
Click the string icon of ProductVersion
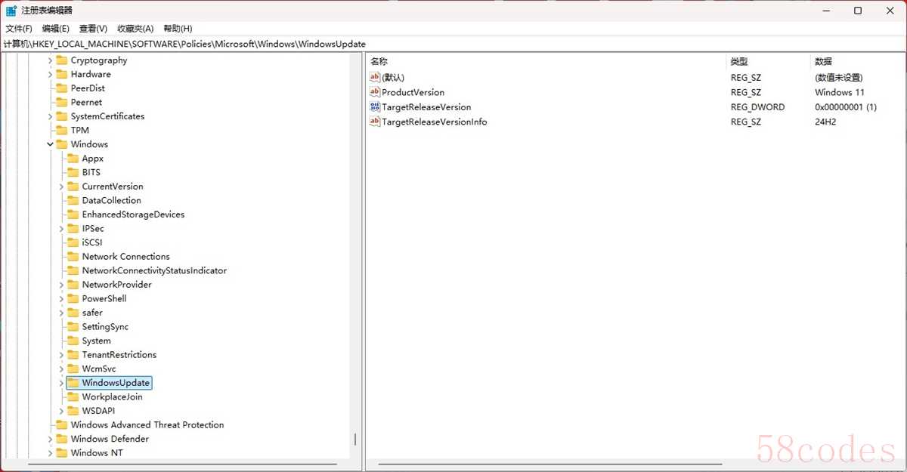tap(375, 92)
